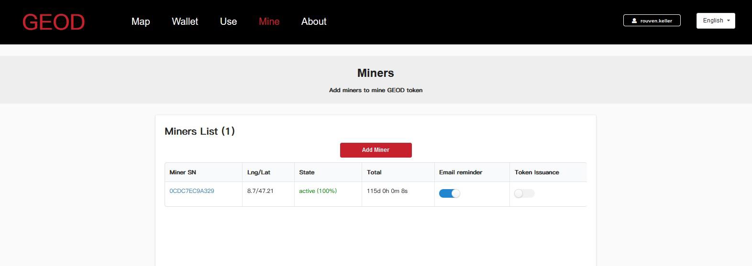Click the Miner SN column header
Screen dimensions: 752x266
point(183,172)
